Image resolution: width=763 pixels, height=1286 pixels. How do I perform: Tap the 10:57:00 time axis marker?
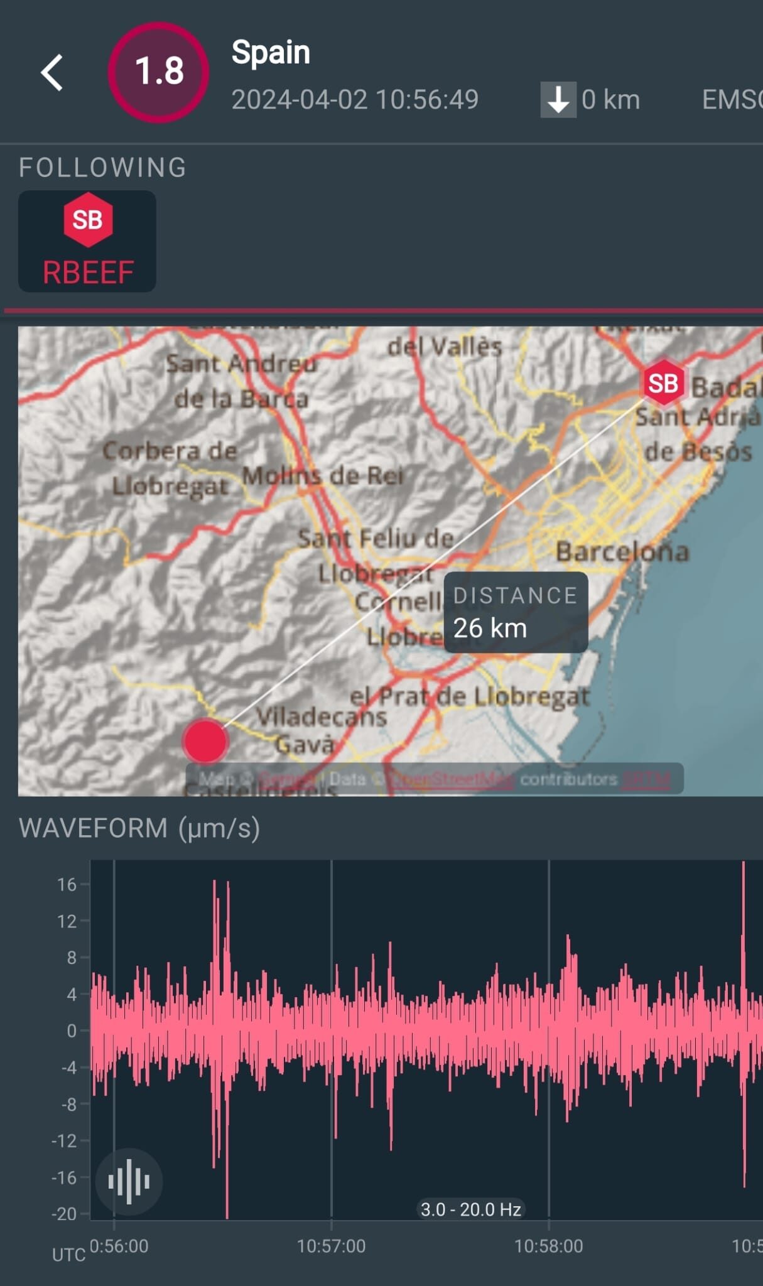[331, 1246]
